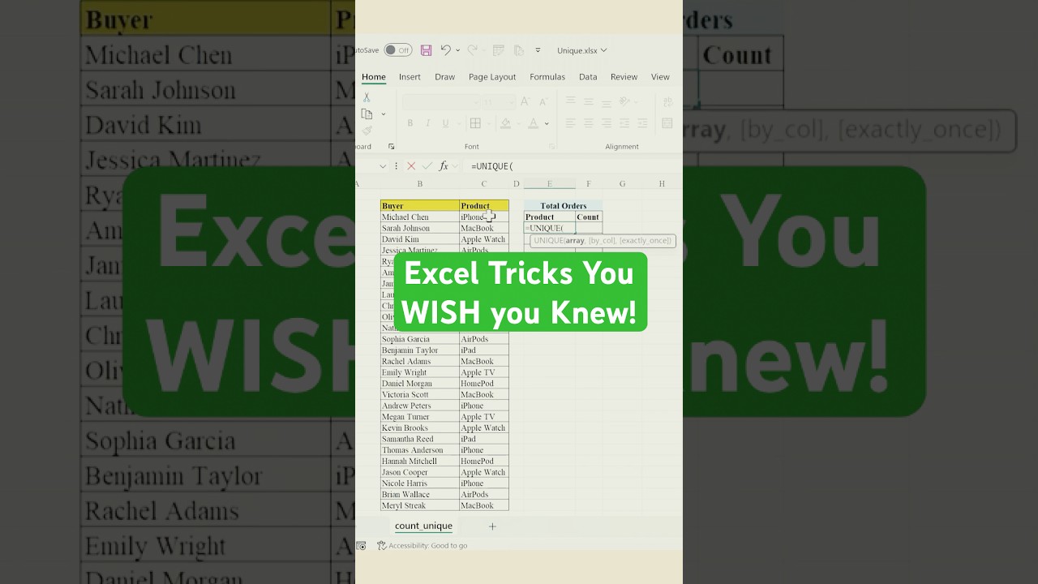Click the Font Color letter A

click(x=533, y=123)
